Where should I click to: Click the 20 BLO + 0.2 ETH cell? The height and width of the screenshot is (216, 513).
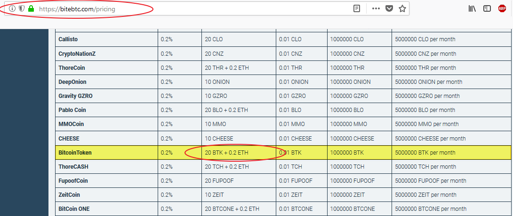point(239,110)
